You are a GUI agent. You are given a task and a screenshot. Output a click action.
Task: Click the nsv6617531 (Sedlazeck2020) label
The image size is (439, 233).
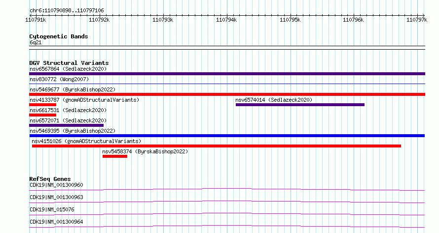click(68, 110)
